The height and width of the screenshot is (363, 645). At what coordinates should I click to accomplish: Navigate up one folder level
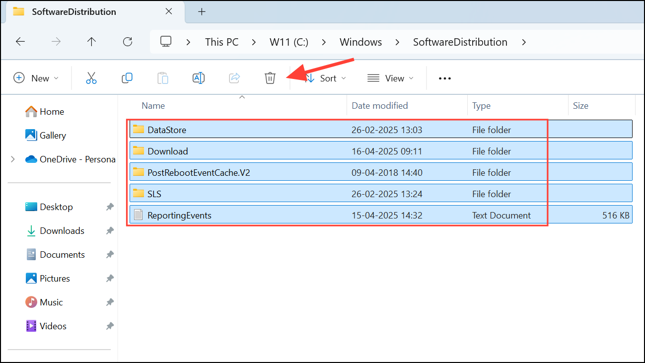(x=91, y=42)
